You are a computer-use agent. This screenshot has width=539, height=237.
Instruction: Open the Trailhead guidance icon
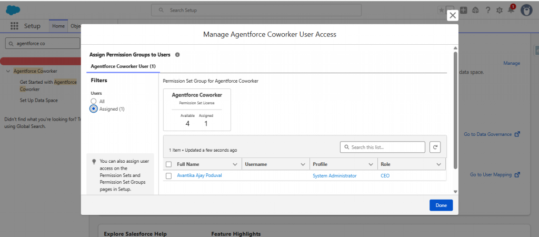pos(475,11)
